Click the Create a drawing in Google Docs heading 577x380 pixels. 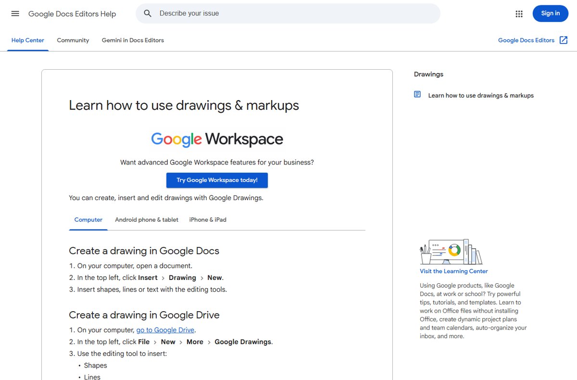point(144,251)
